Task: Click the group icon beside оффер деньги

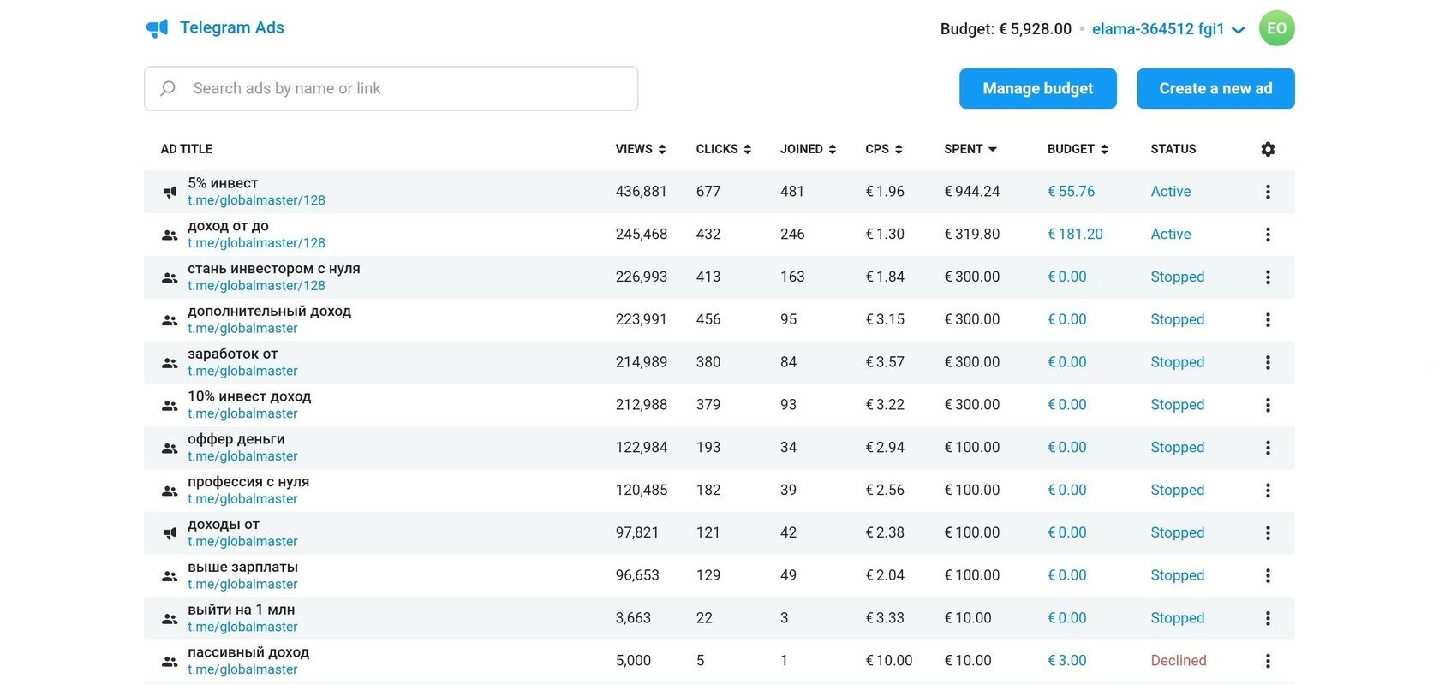Action: [170, 448]
